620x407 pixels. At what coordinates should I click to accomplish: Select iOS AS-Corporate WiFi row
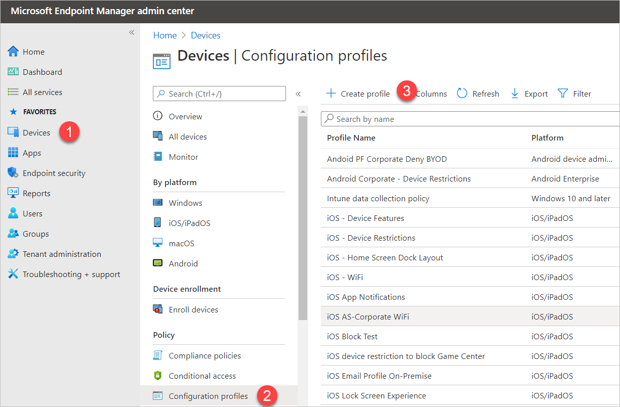tap(471, 316)
